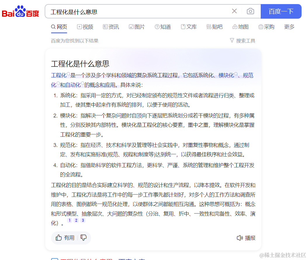
Task: Open the 图片 tab
Action: 137,27
